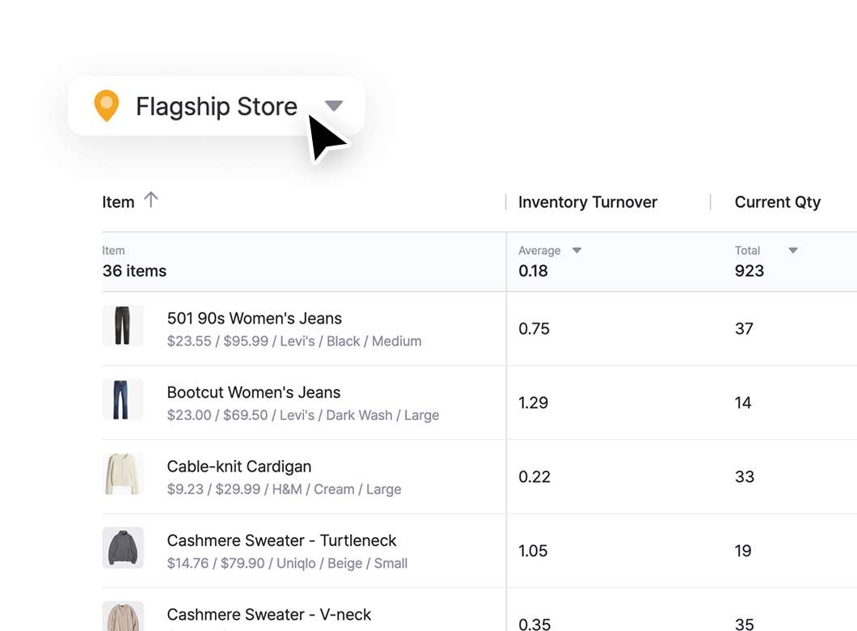Select the Cable-knit Cardigan item name

(x=239, y=467)
